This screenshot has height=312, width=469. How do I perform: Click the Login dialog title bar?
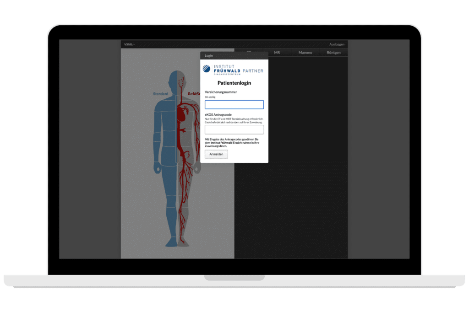(234, 56)
